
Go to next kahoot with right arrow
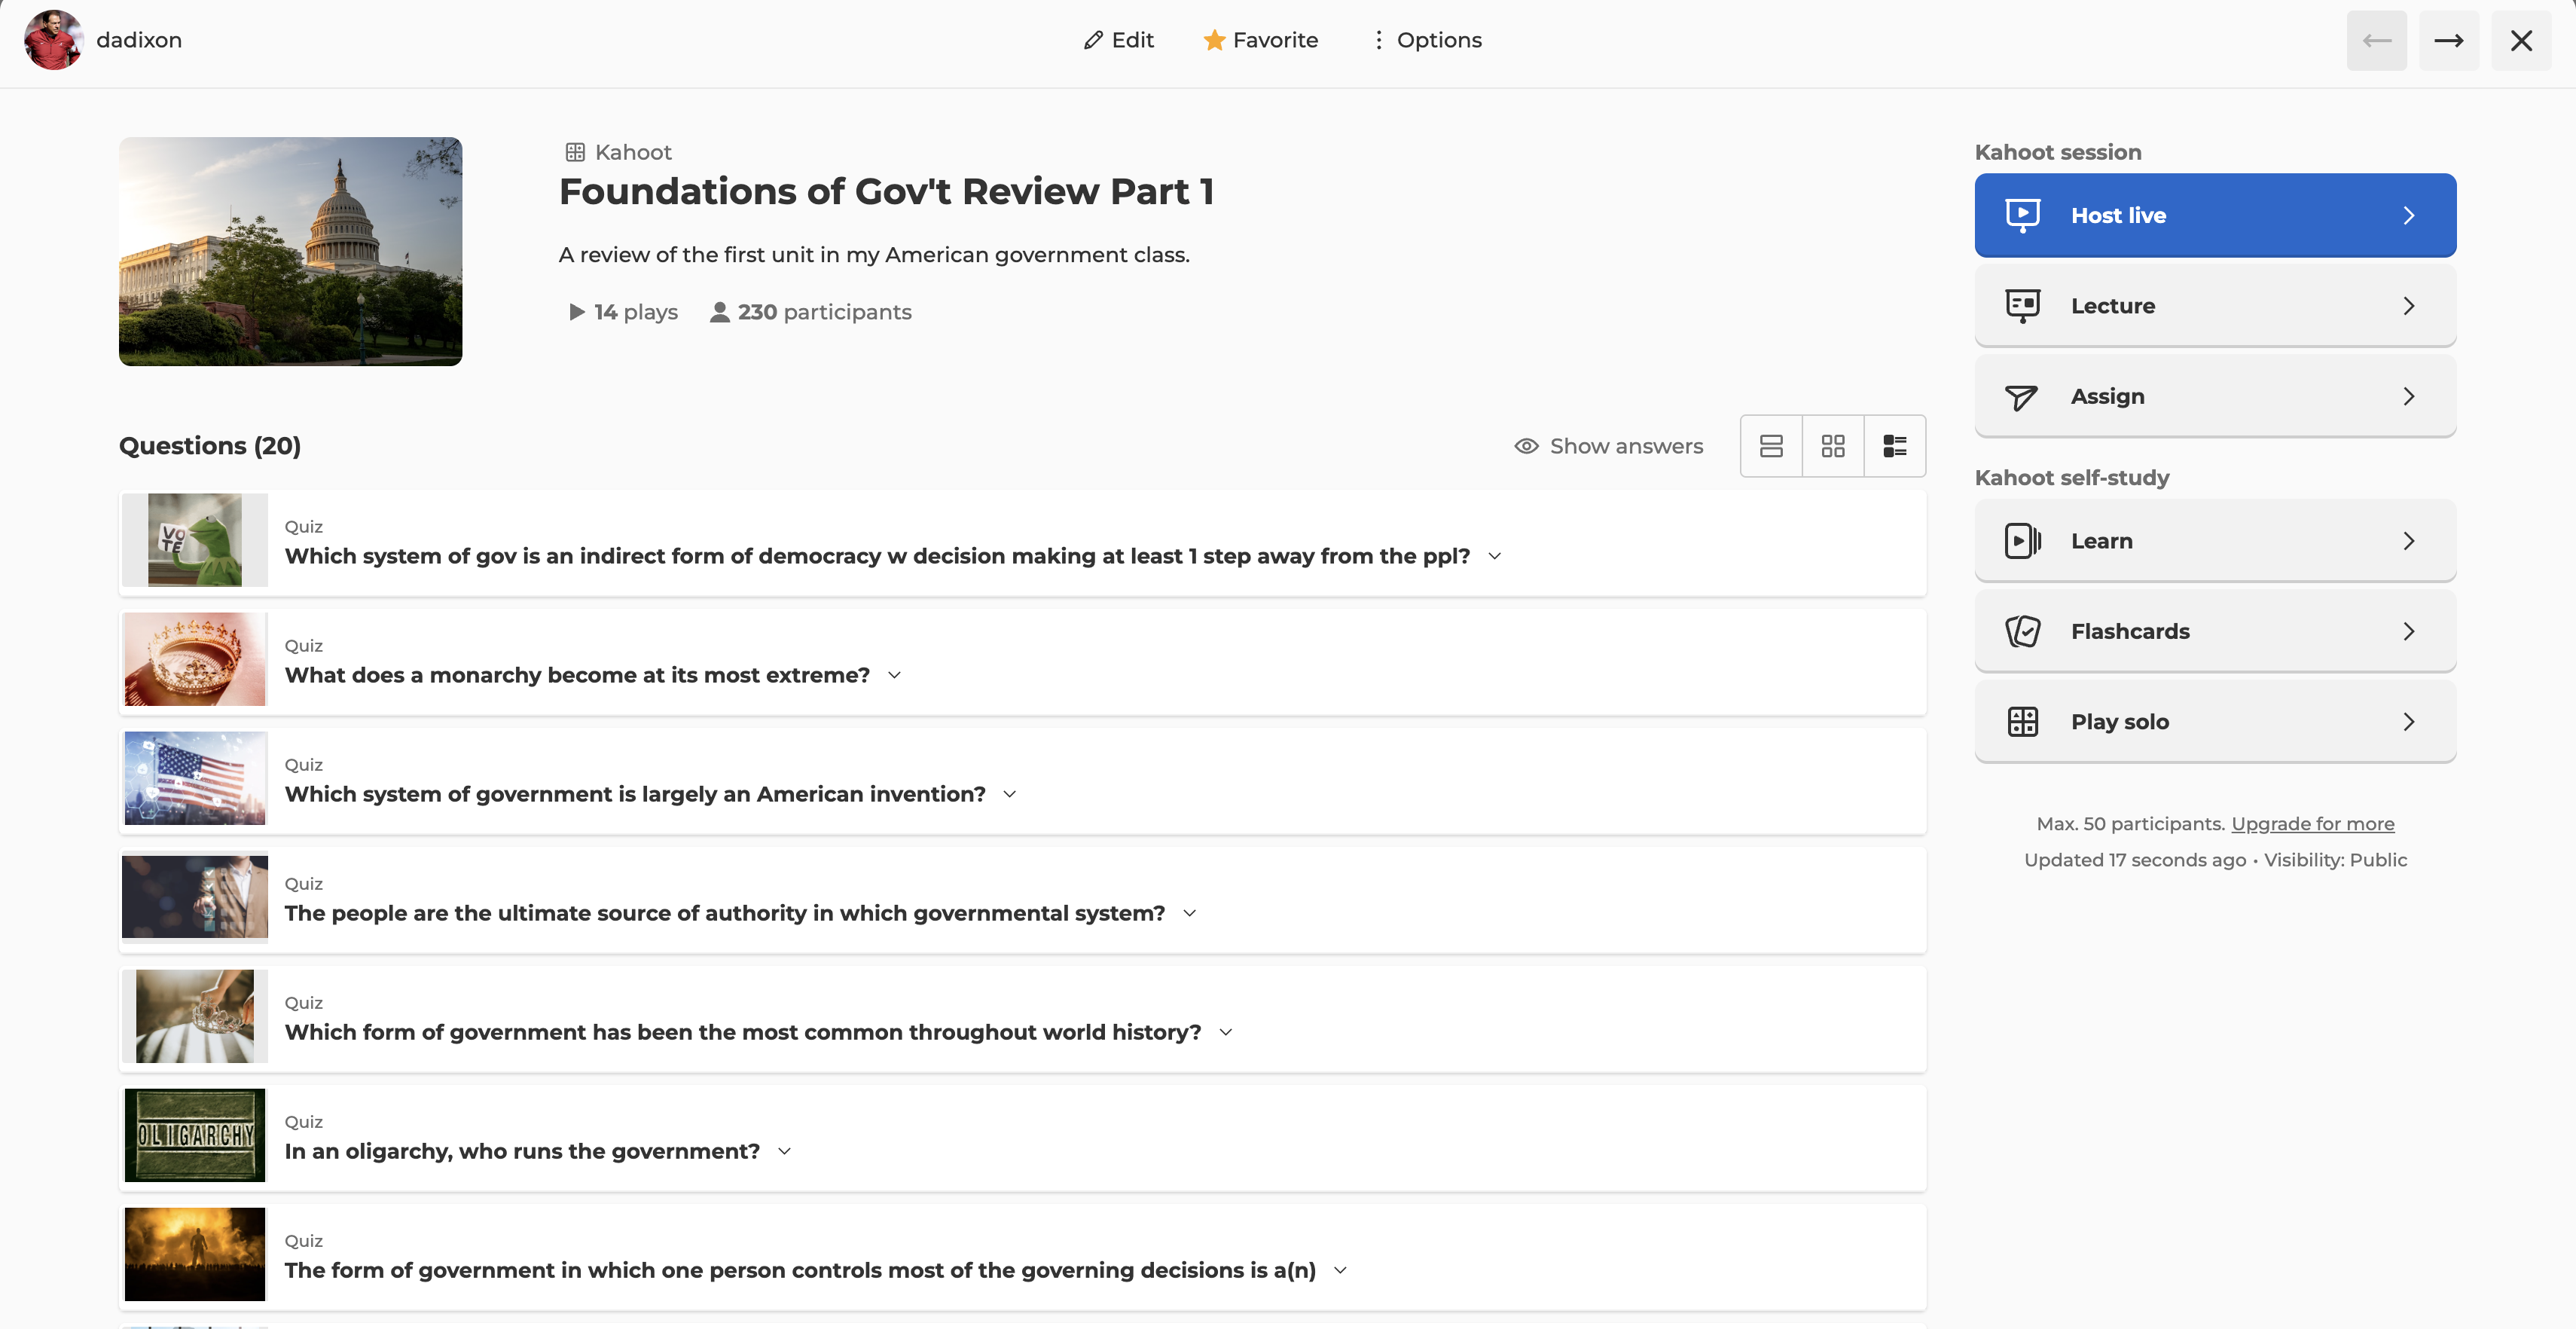pyautogui.click(x=2448, y=40)
